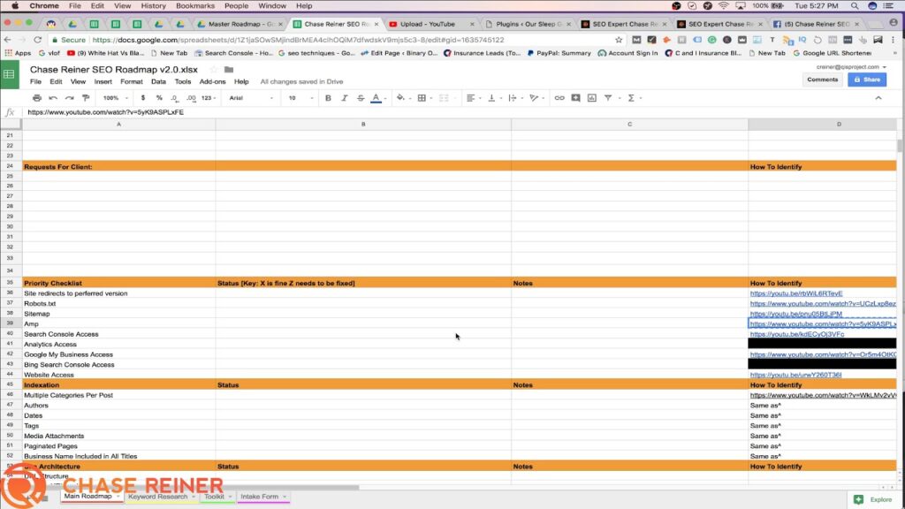905x509 pixels.
Task: Open Search Console bookmark in bookmarks bar
Action: pos(233,53)
